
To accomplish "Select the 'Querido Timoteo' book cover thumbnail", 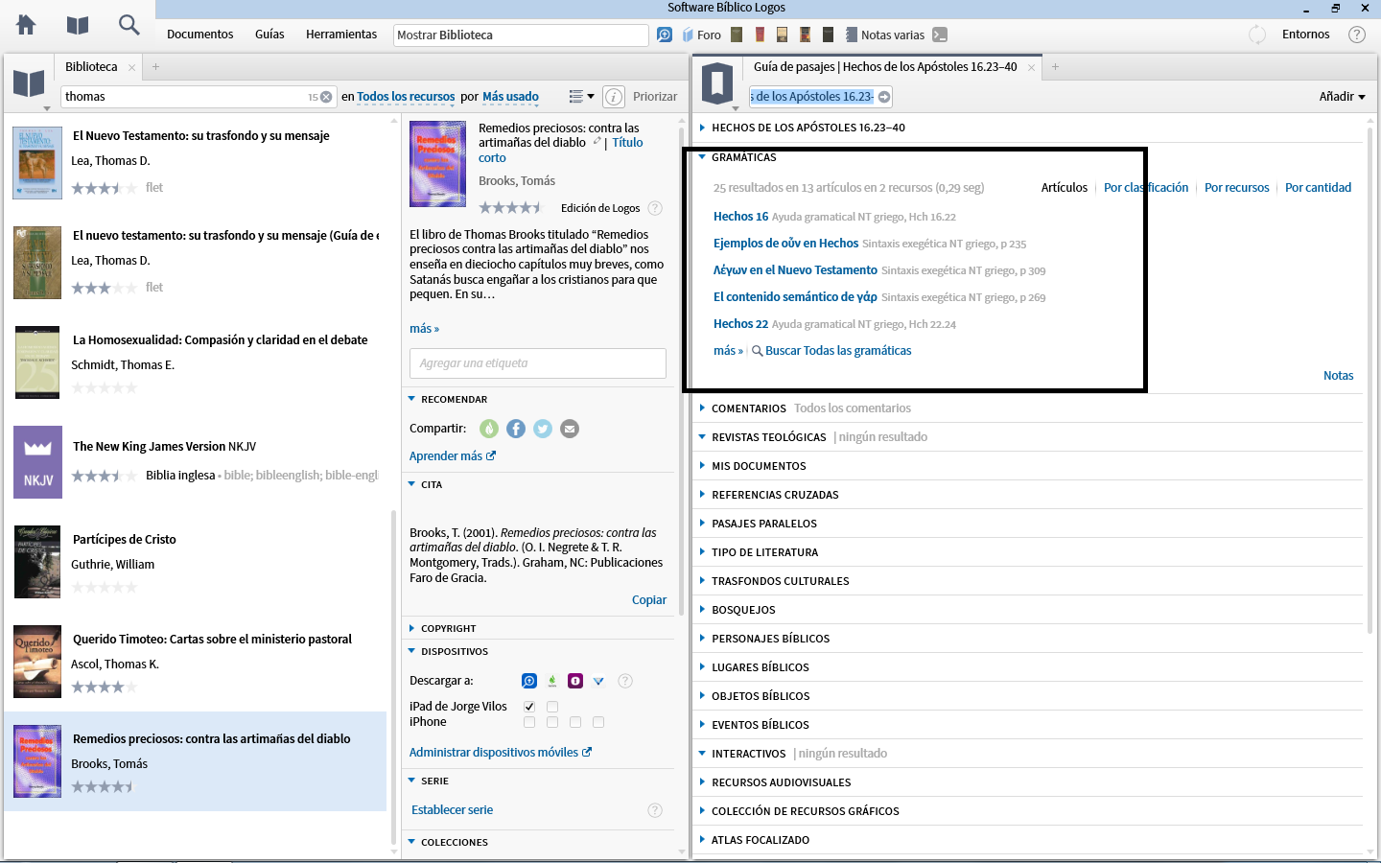I will coord(37,662).
